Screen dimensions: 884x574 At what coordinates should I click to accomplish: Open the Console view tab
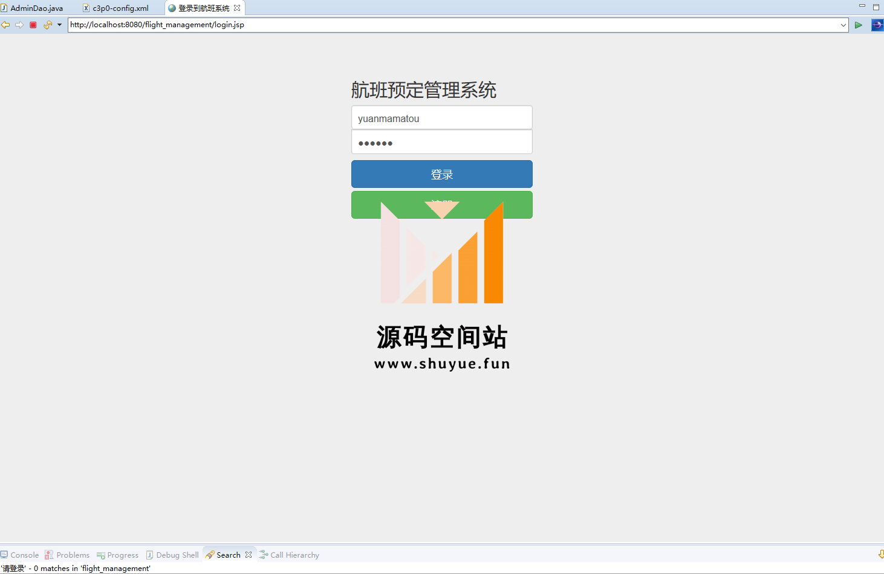(20, 555)
